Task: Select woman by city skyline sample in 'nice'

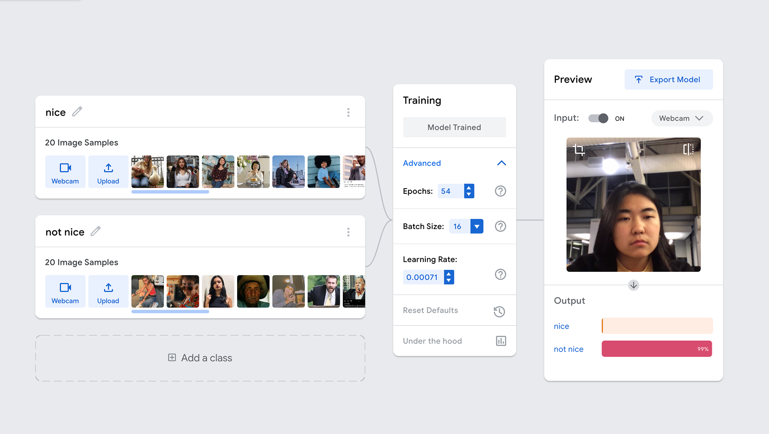Action: pos(288,172)
